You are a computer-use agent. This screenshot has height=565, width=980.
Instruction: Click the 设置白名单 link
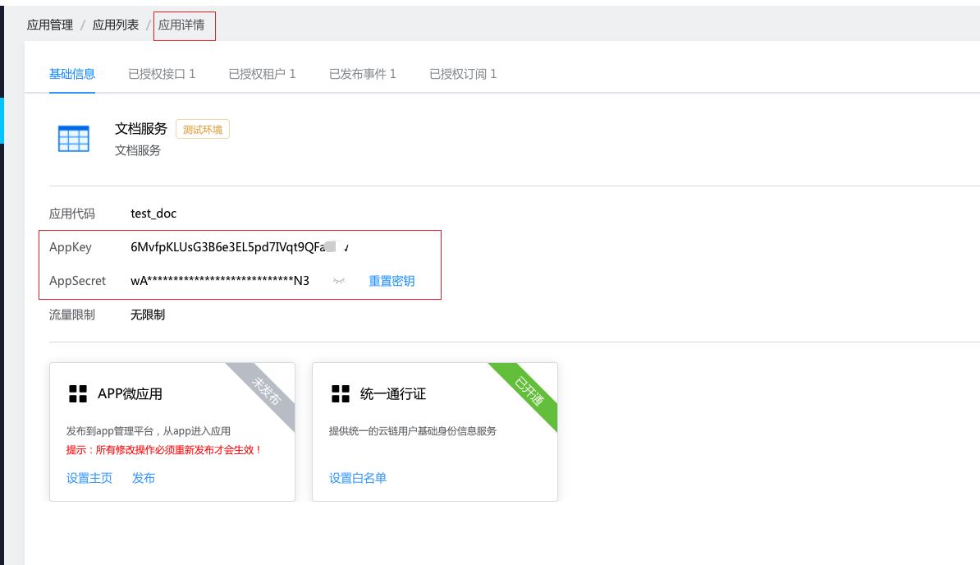click(358, 478)
